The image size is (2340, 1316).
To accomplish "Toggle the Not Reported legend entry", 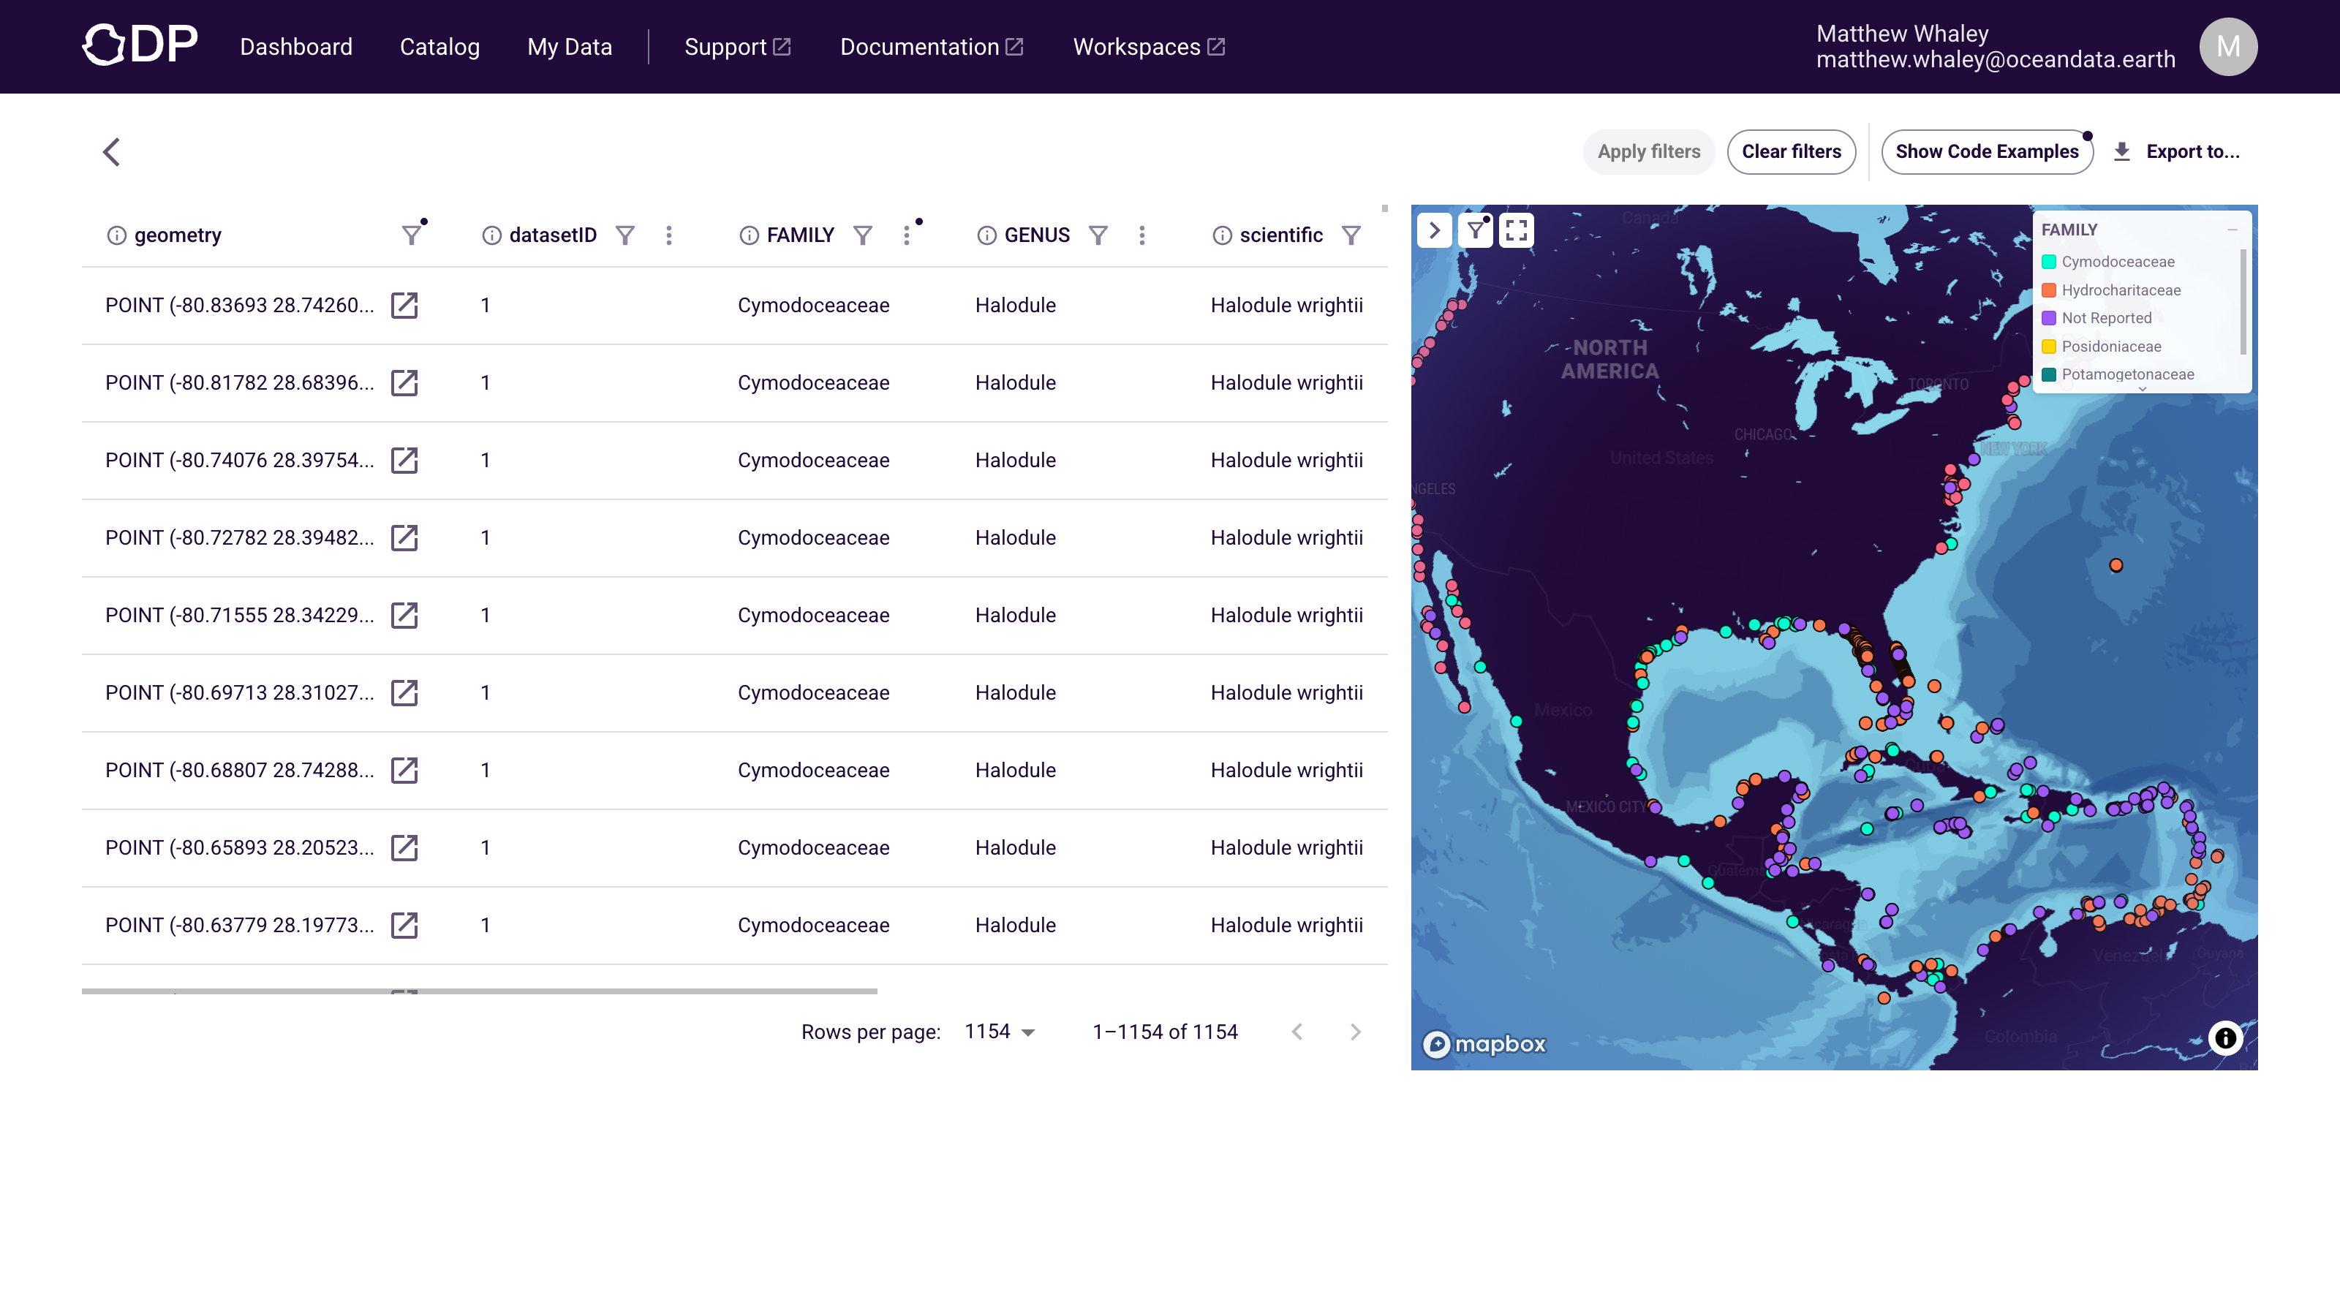I will point(2106,318).
